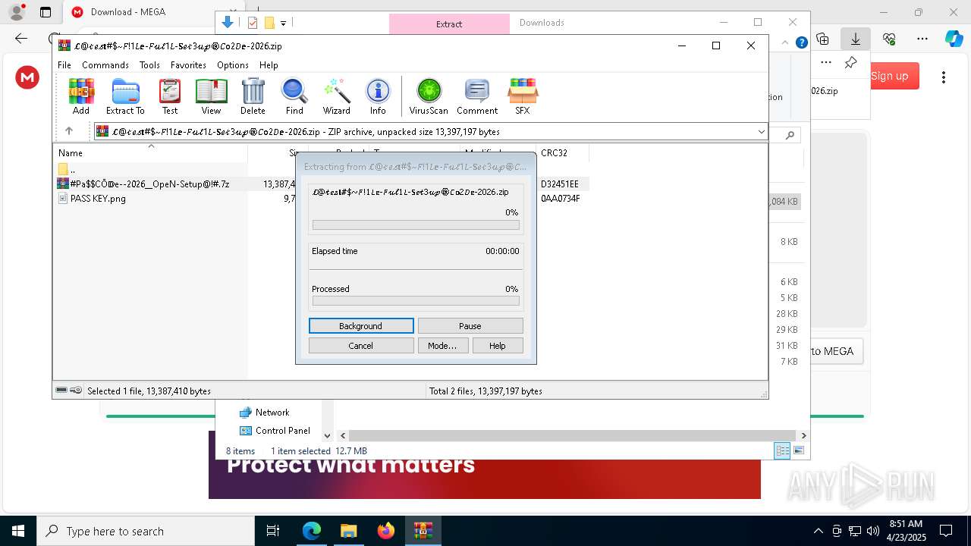
Task: Switch Explorer to details view icon
Action: [782, 450]
